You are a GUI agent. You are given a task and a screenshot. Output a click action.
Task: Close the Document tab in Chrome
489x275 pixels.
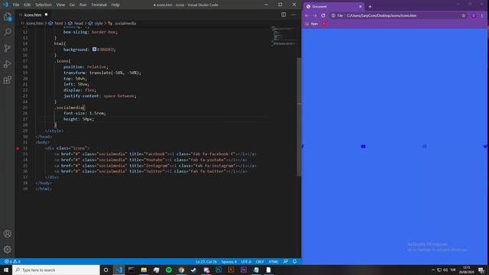click(x=360, y=7)
